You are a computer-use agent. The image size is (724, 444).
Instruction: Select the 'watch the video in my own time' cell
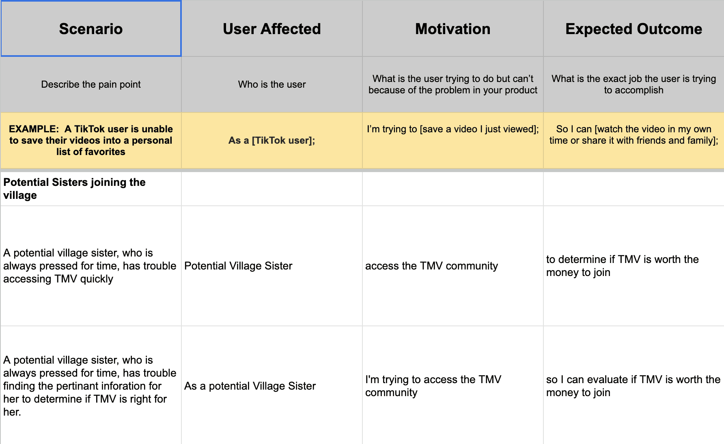(634, 140)
